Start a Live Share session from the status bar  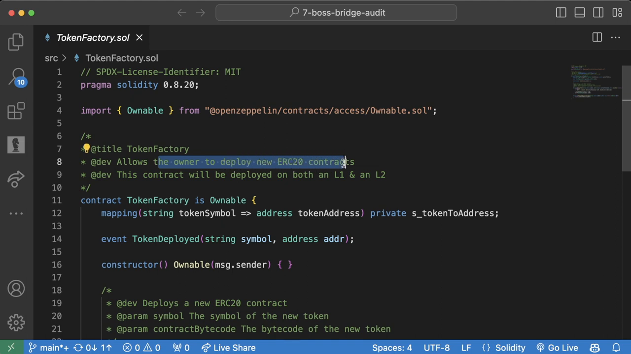coord(229,348)
